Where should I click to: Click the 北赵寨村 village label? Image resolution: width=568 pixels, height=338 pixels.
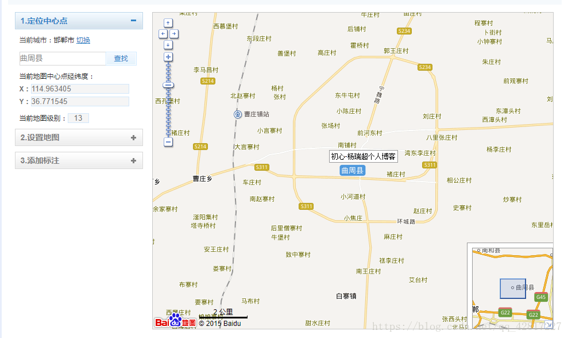(243, 96)
